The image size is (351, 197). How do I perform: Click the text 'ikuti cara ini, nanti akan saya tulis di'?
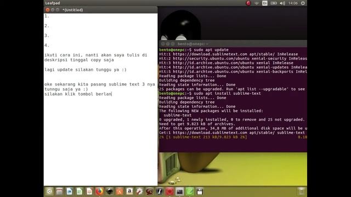click(96, 55)
